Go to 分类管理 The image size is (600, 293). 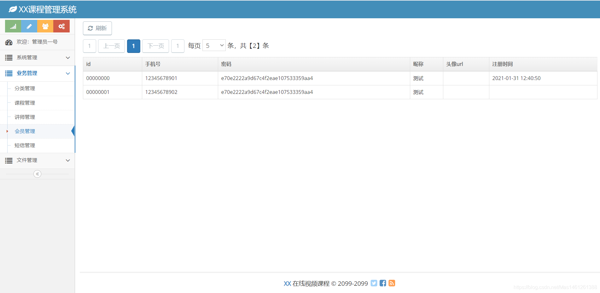click(x=25, y=89)
